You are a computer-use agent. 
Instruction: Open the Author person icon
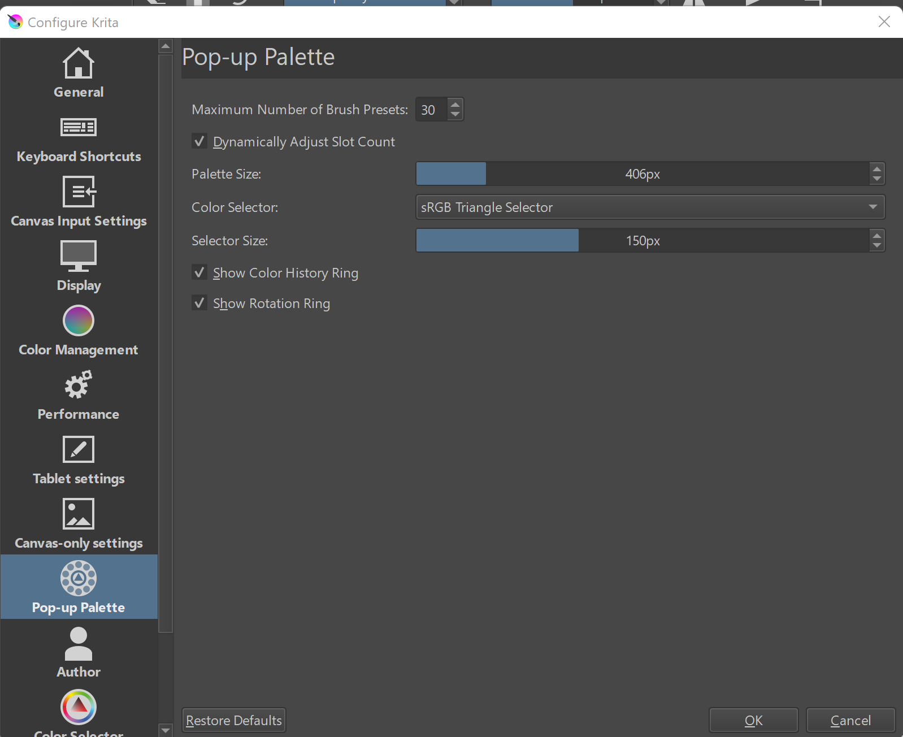79,644
